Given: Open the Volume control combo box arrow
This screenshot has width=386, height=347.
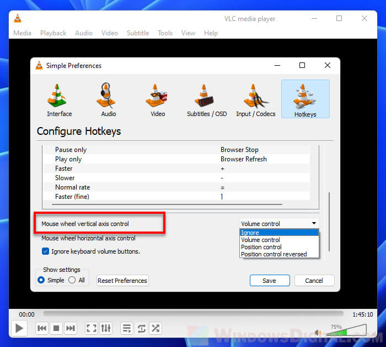Looking at the screenshot, I should 314,223.
